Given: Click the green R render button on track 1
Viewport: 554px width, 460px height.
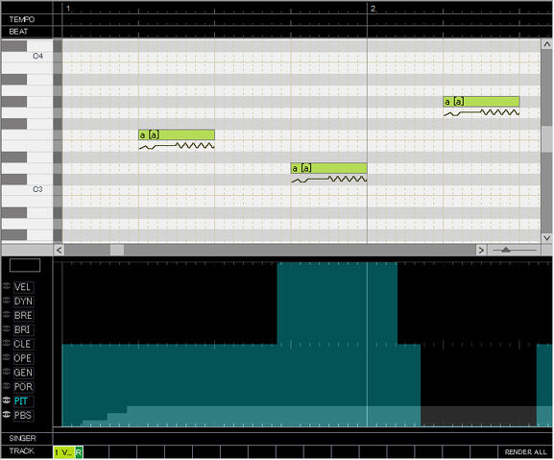Looking at the screenshot, I should 79,452.
